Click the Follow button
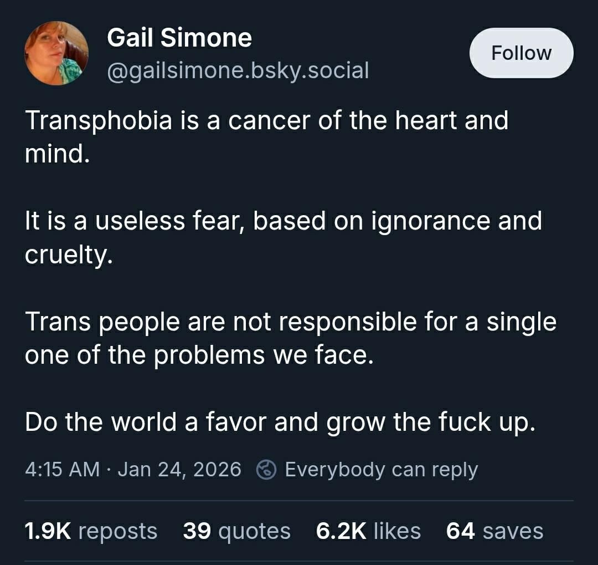598x565 pixels. [522, 52]
